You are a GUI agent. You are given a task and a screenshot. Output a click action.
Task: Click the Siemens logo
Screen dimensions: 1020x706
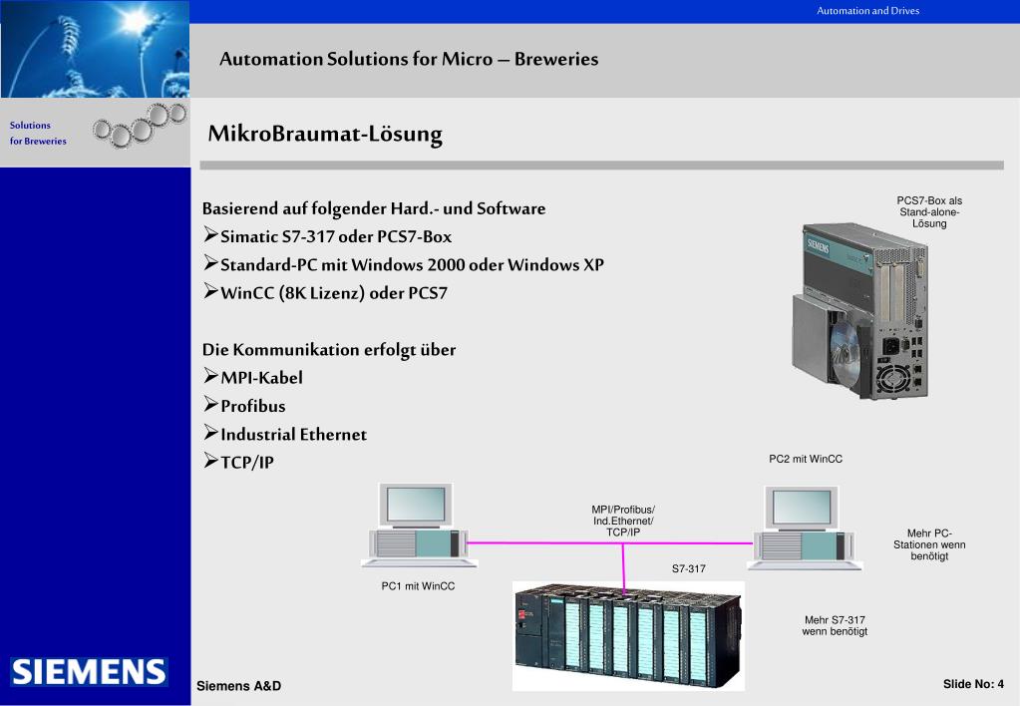[89, 671]
